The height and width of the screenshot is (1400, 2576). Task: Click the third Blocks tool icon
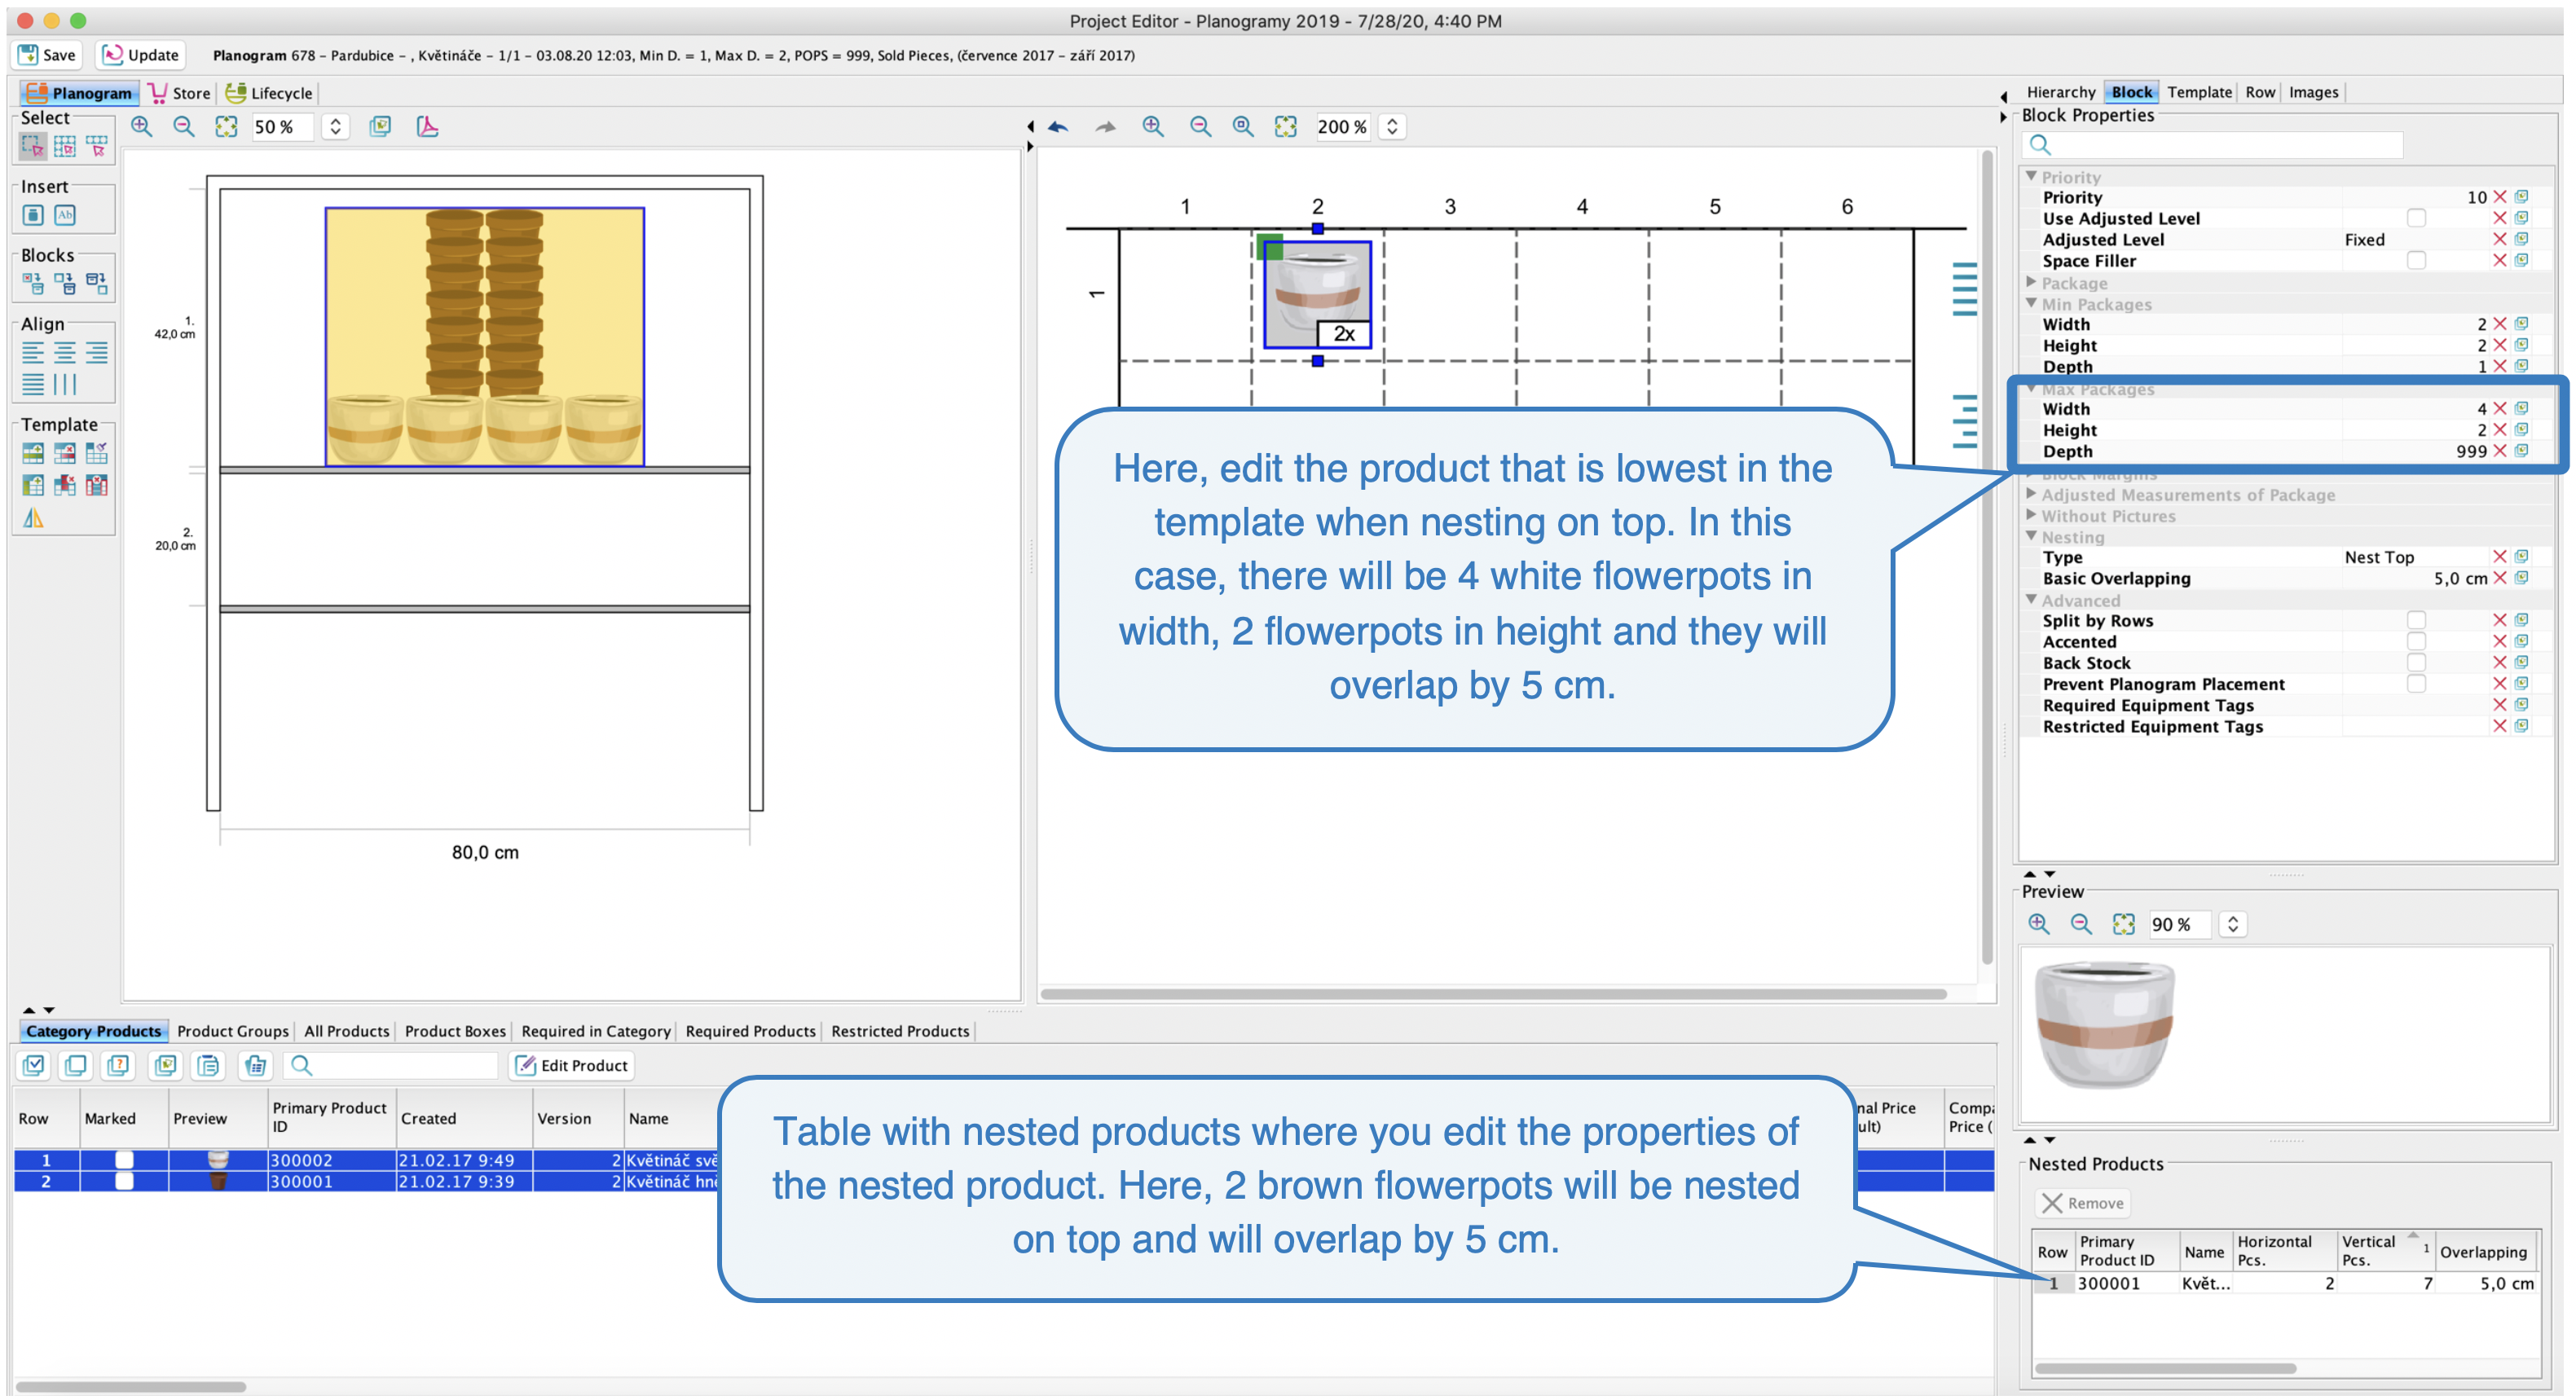click(97, 284)
